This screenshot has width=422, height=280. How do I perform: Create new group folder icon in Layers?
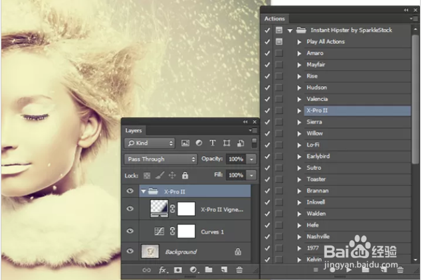(209, 269)
